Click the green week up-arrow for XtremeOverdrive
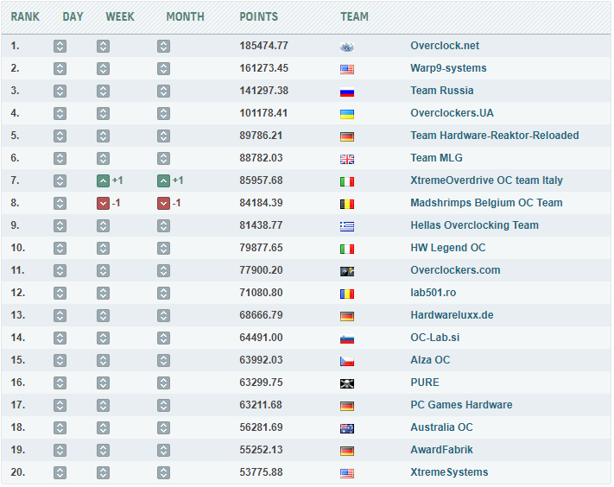This screenshot has height=487, width=614. click(103, 180)
